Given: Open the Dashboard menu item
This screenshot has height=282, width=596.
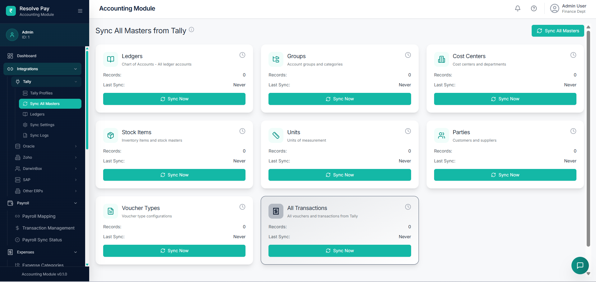Looking at the screenshot, I should (x=42, y=56).
